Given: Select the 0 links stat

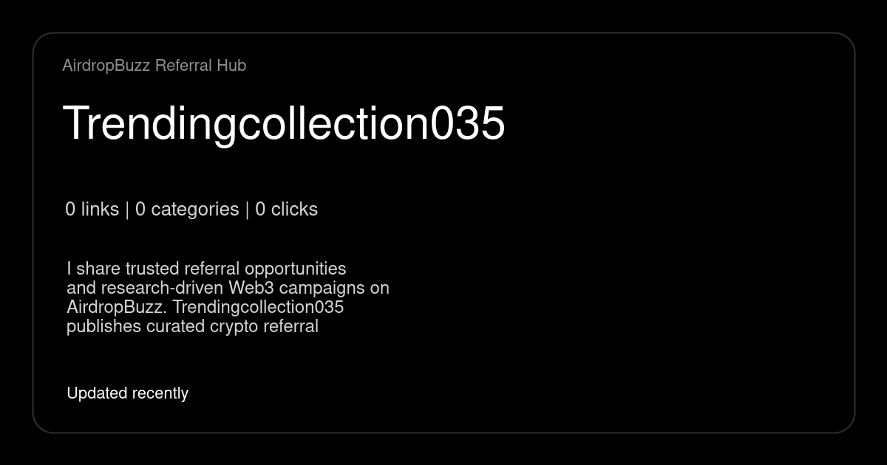Looking at the screenshot, I should [92, 210].
